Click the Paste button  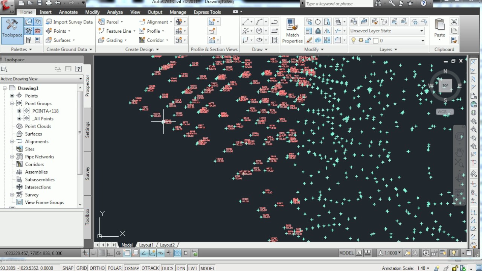click(x=439, y=29)
